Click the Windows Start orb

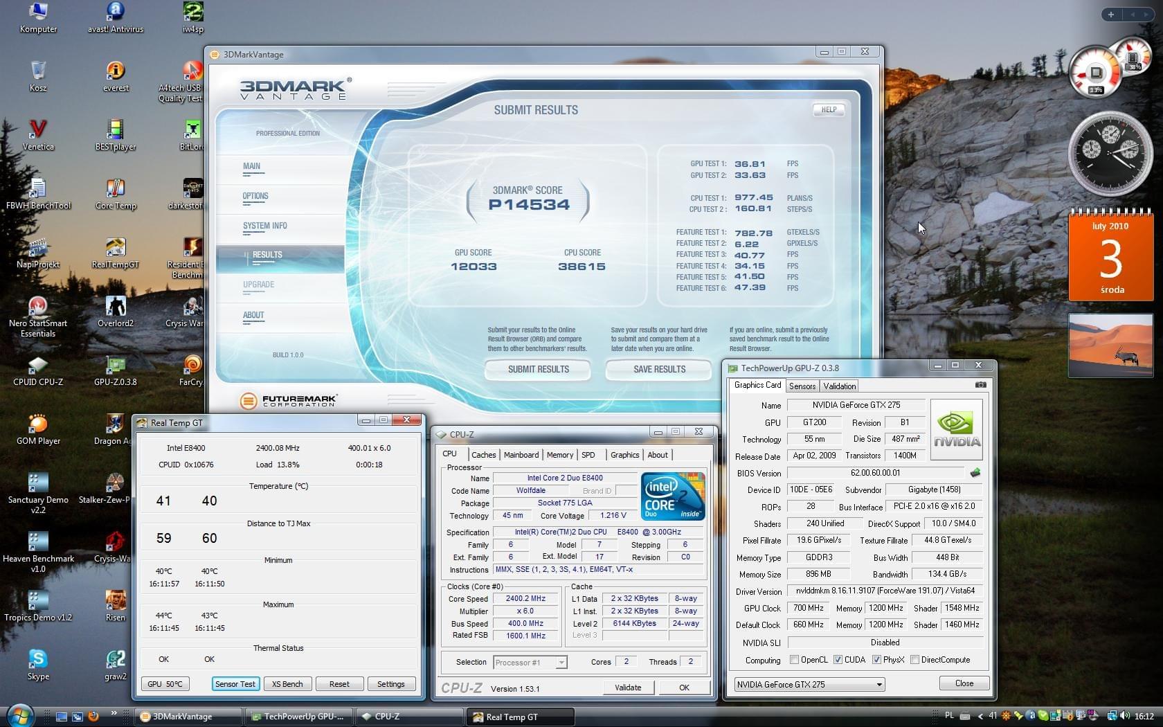tap(19, 716)
